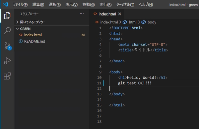
Task: Open the 表示(V) menu
Action: tap(71, 5)
